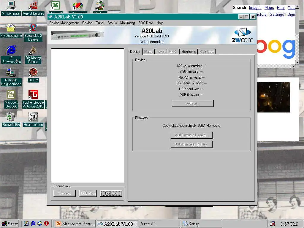Open Maps link in browser window
304x228 pixels.
(x=269, y=7)
